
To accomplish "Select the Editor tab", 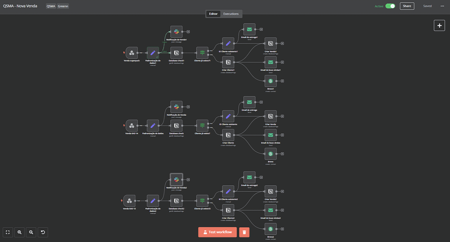I will coord(213,14).
